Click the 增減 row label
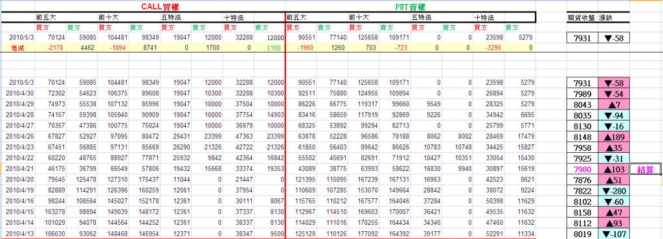The width and height of the screenshot is (663, 239). coord(17,48)
